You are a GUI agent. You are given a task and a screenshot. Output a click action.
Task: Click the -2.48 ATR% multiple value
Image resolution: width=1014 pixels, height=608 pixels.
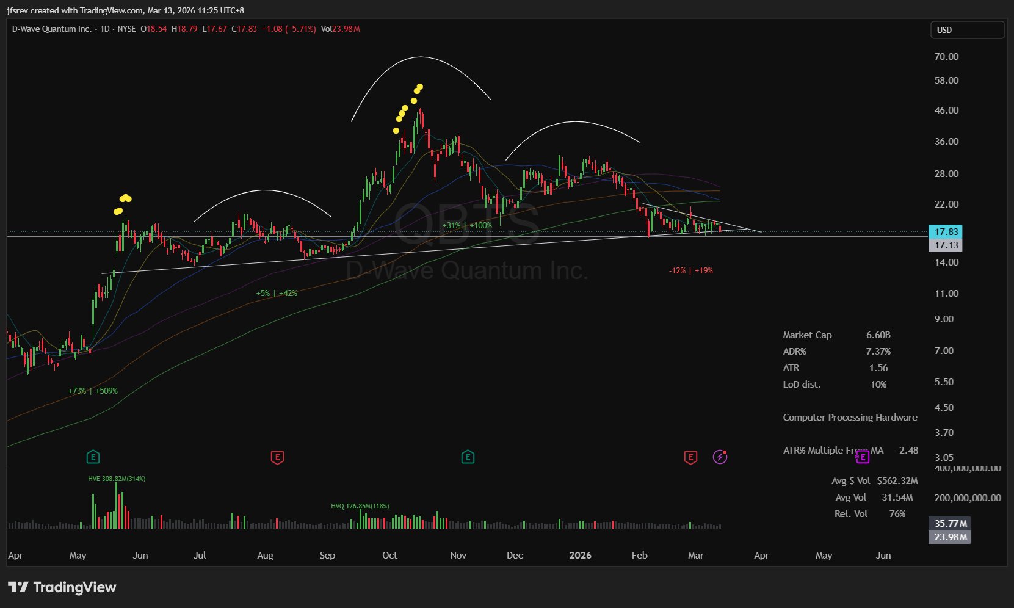coord(907,451)
